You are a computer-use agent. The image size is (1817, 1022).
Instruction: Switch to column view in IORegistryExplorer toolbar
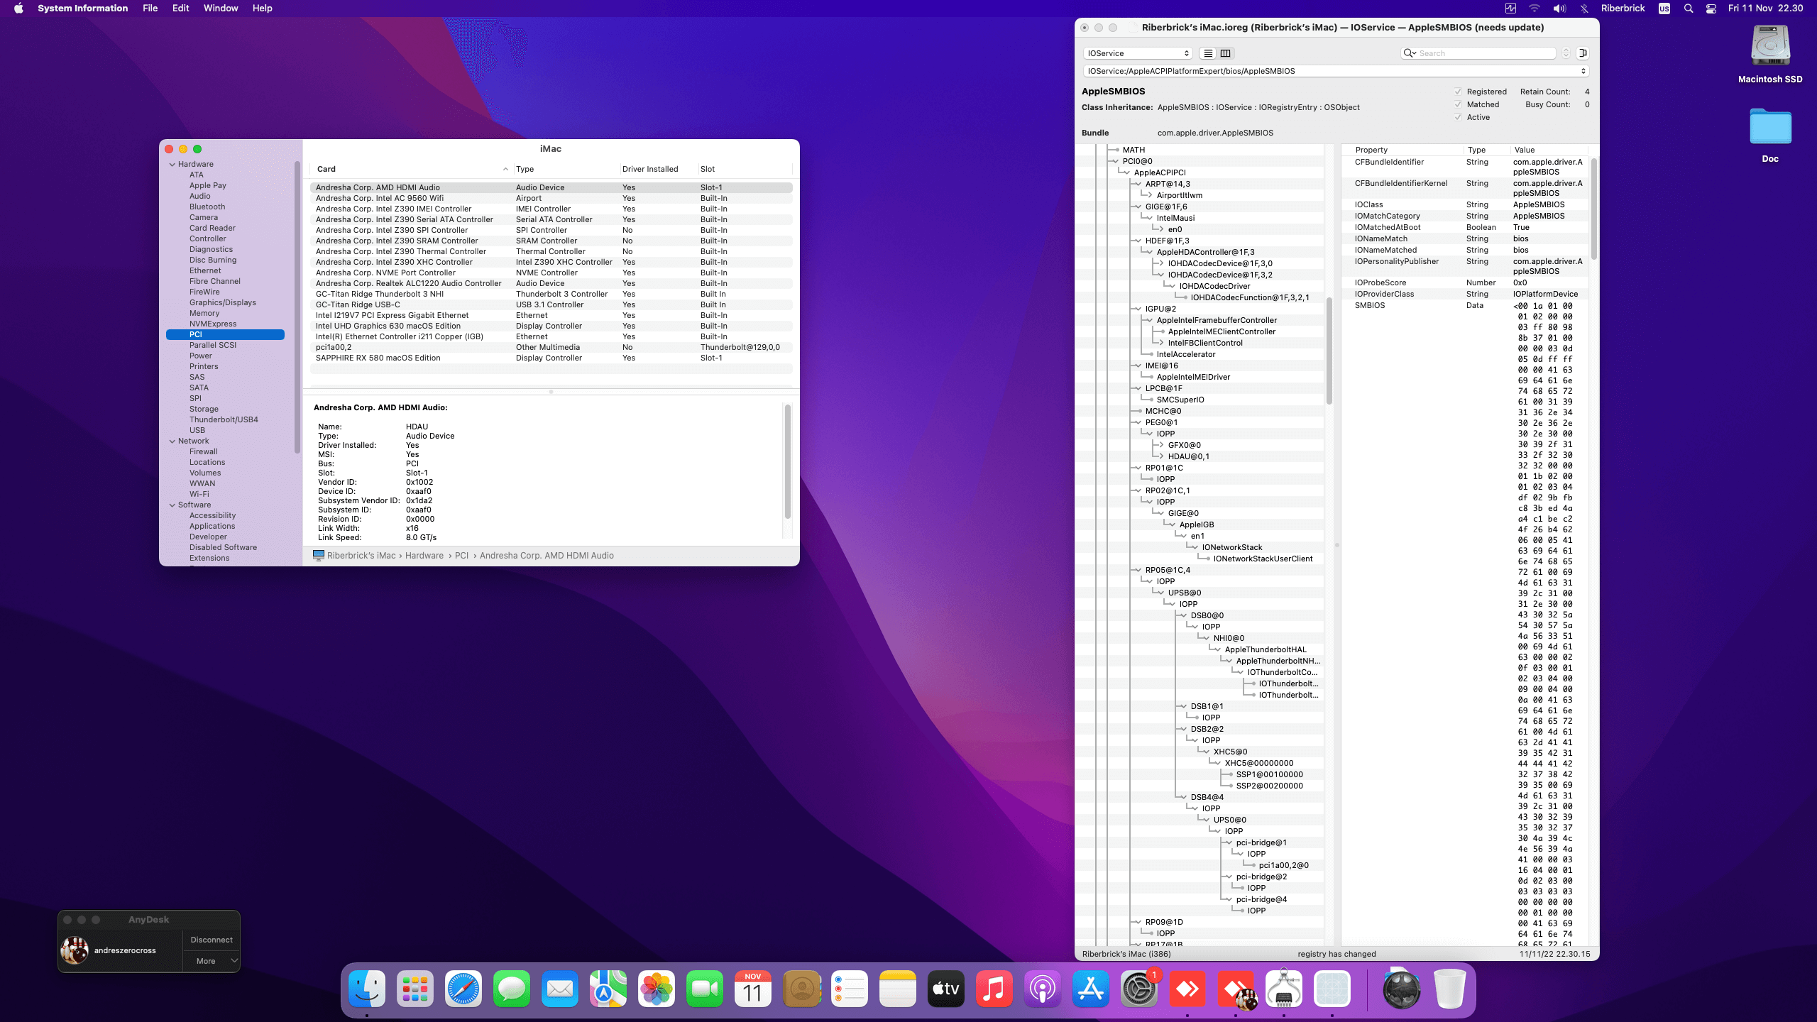tap(1226, 53)
